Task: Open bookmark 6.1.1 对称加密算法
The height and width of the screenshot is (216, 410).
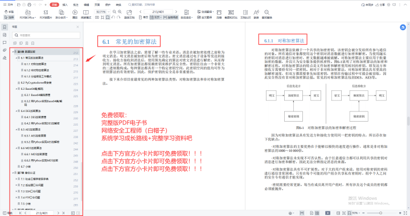Action: pyautogui.click(x=35, y=64)
